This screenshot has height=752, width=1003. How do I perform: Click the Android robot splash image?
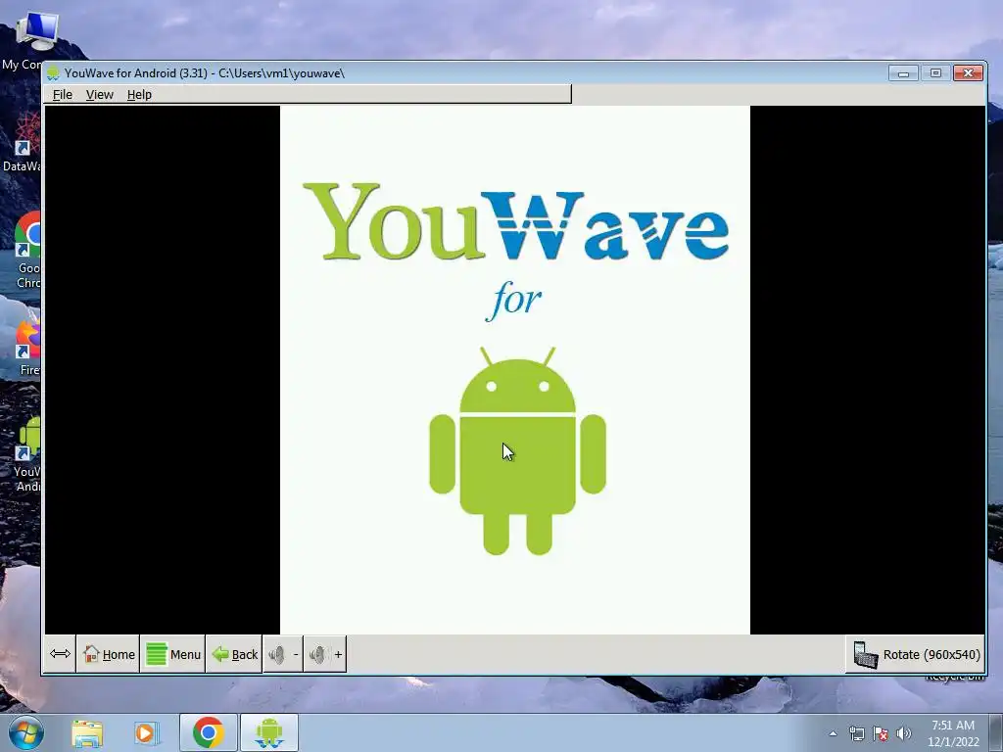517,451
